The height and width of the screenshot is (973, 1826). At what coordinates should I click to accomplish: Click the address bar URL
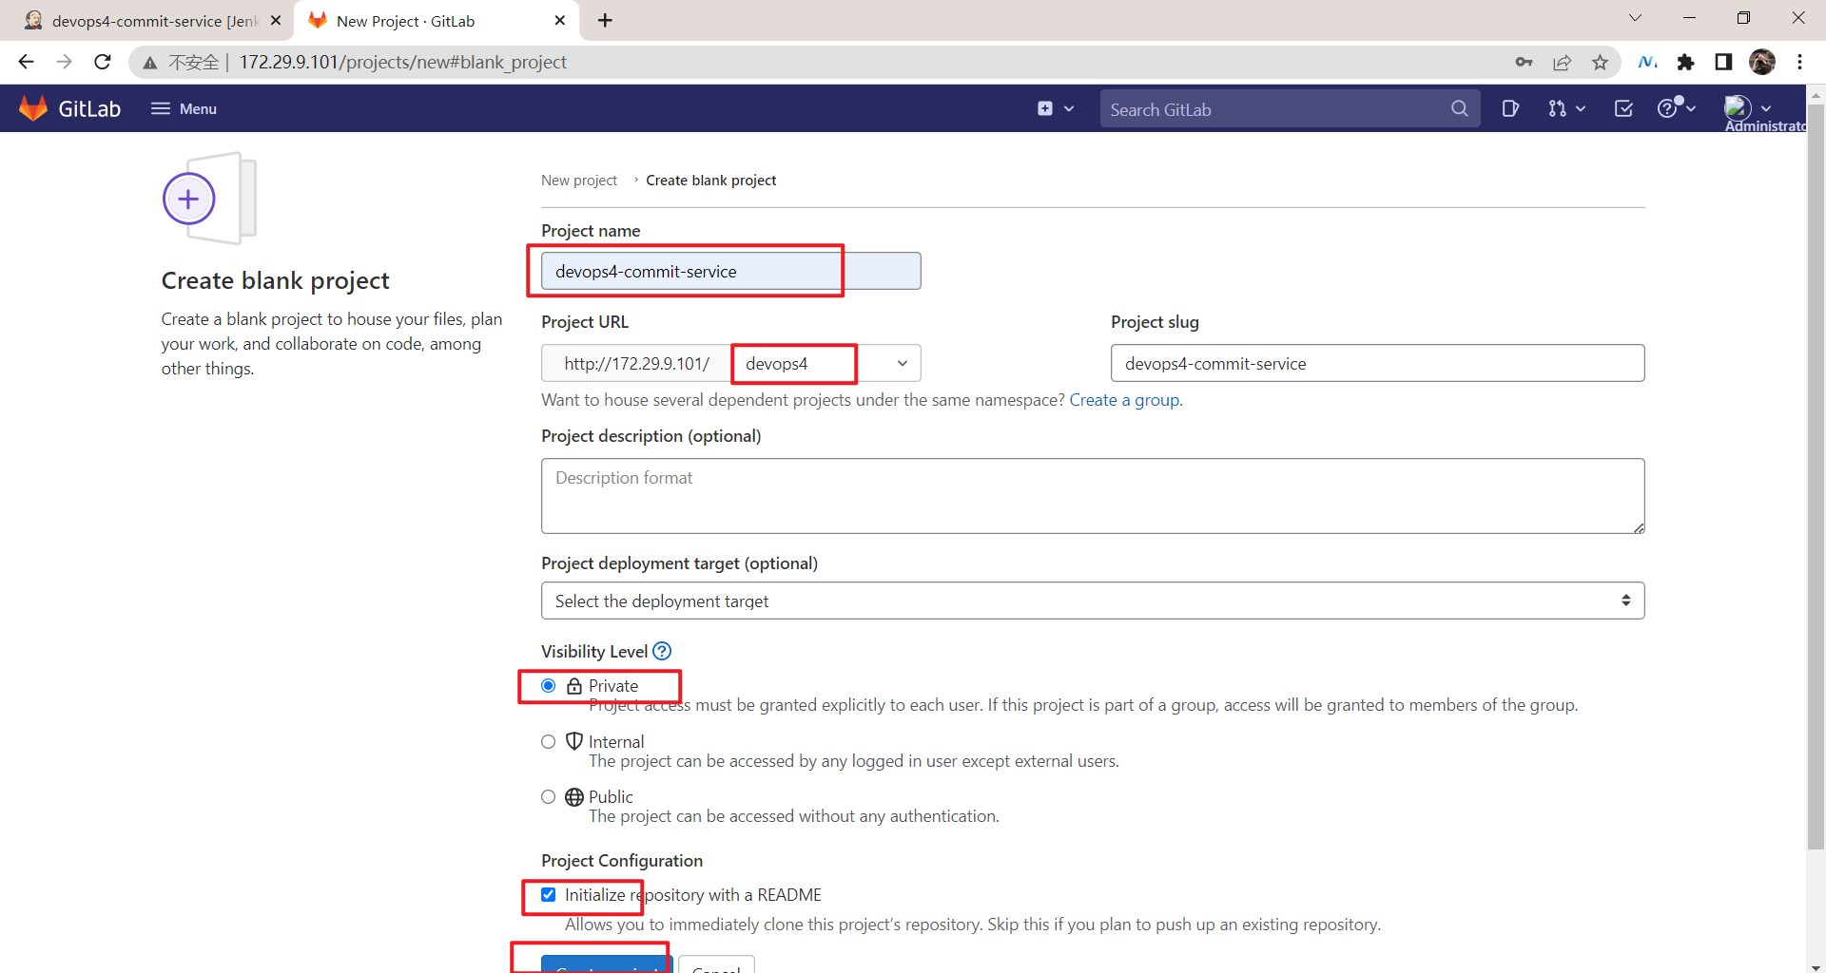(402, 62)
